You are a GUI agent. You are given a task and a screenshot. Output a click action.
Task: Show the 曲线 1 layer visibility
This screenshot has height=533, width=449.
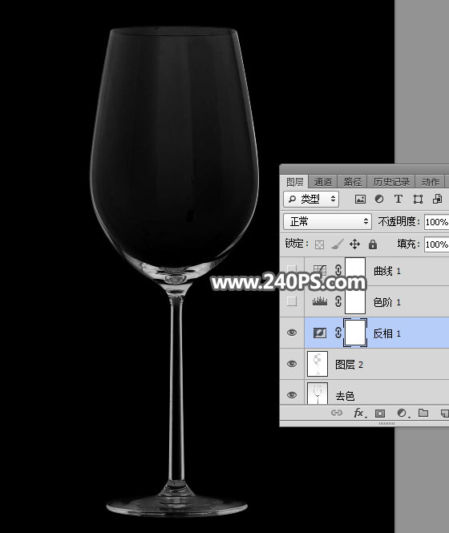[x=292, y=270]
